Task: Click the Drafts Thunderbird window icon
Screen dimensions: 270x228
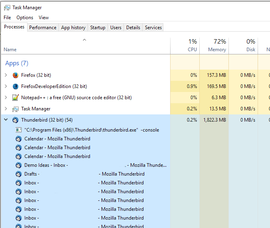Action: point(18,174)
